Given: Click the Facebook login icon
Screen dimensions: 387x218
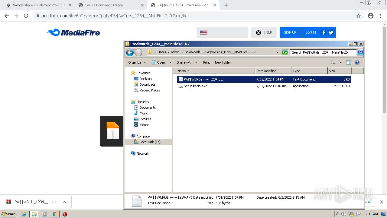Looking at the screenshot, I should [x=324, y=32].
